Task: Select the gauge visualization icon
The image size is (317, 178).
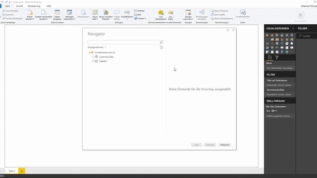Action: tap(277, 47)
